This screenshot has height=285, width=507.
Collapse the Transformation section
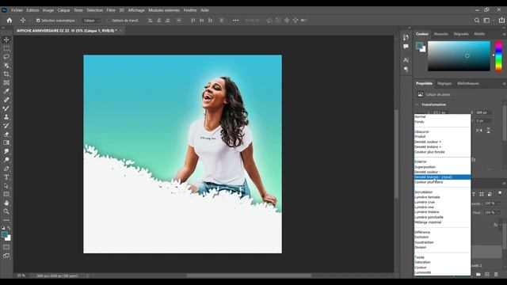coord(417,104)
